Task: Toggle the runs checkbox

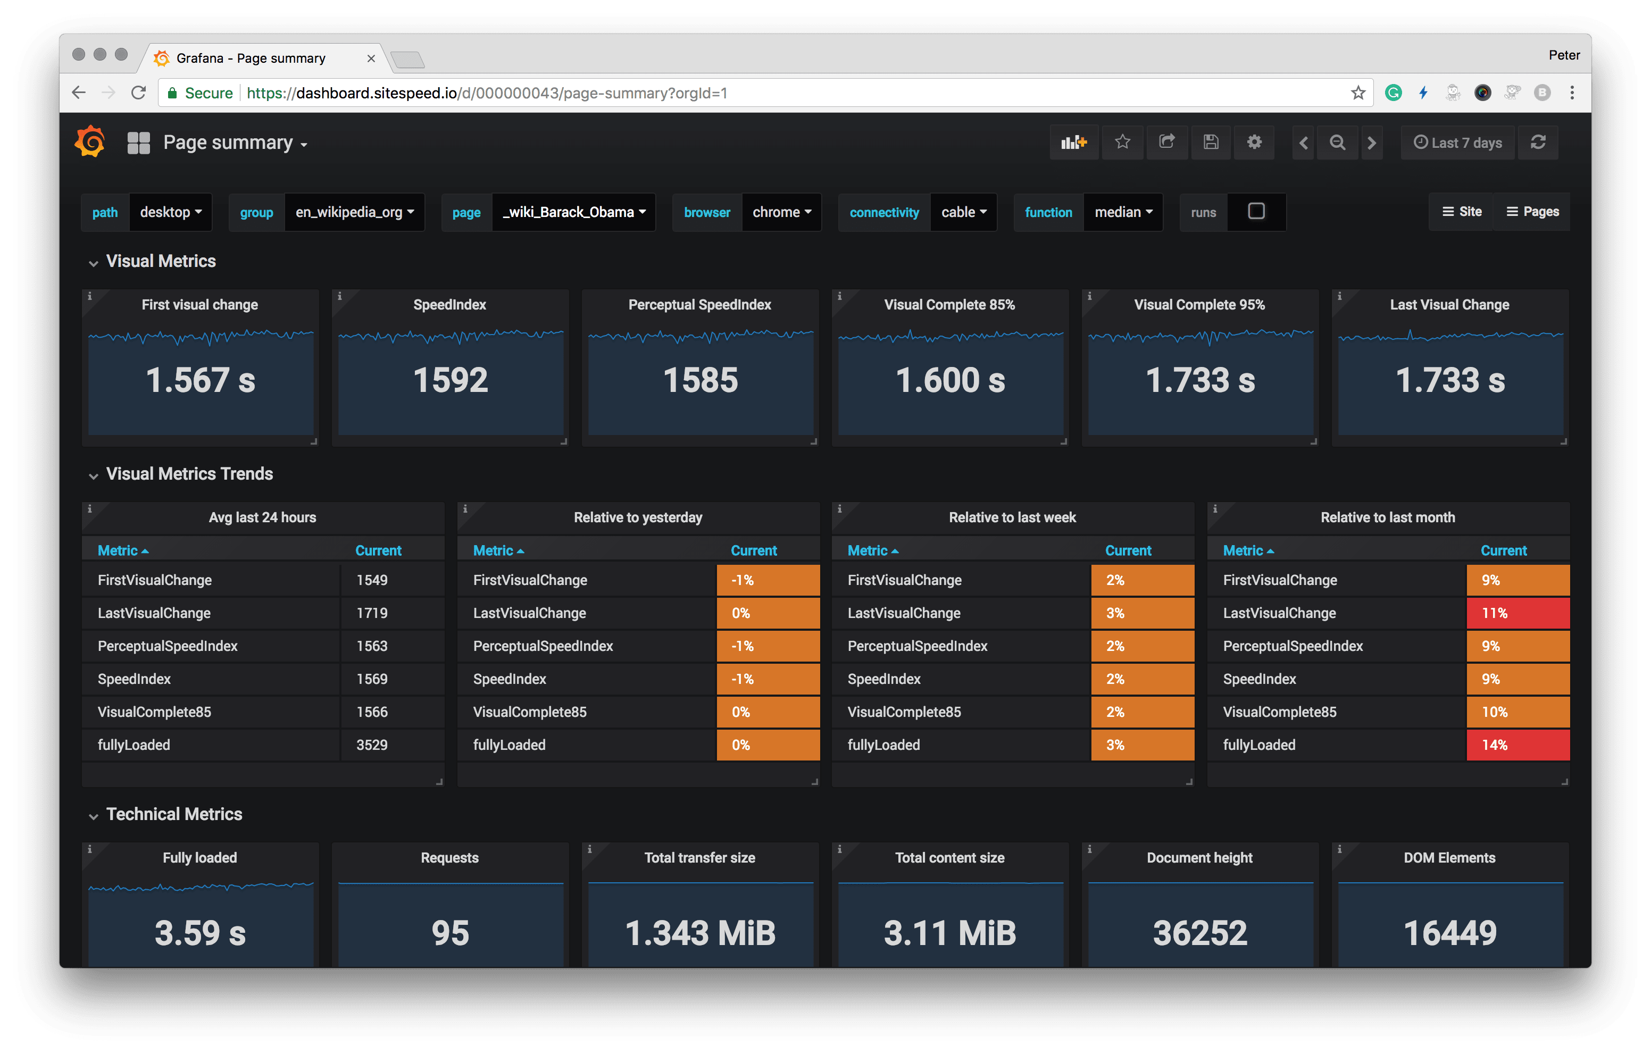Action: pyautogui.click(x=1256, y=212)
